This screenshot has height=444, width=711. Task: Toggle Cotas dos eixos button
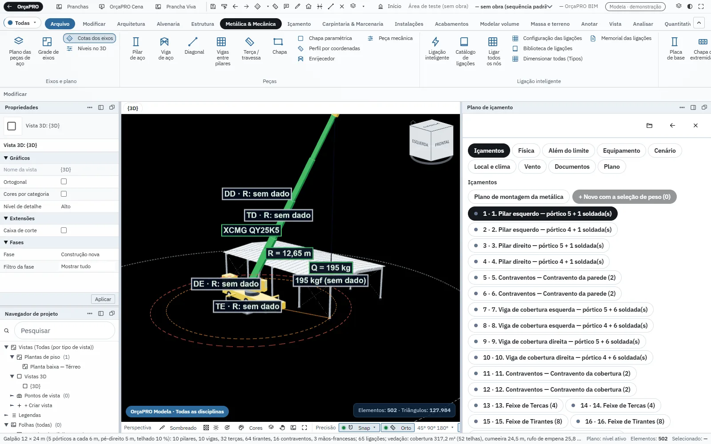(90, 38)
